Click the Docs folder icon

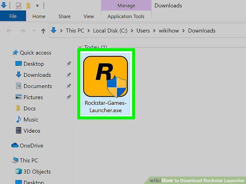(x=18, y=108)
